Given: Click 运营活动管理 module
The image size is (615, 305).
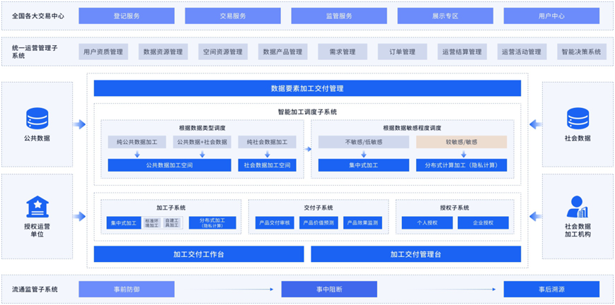Looking at the screenshot, I should pyautogui.click(x=522, y=52).
